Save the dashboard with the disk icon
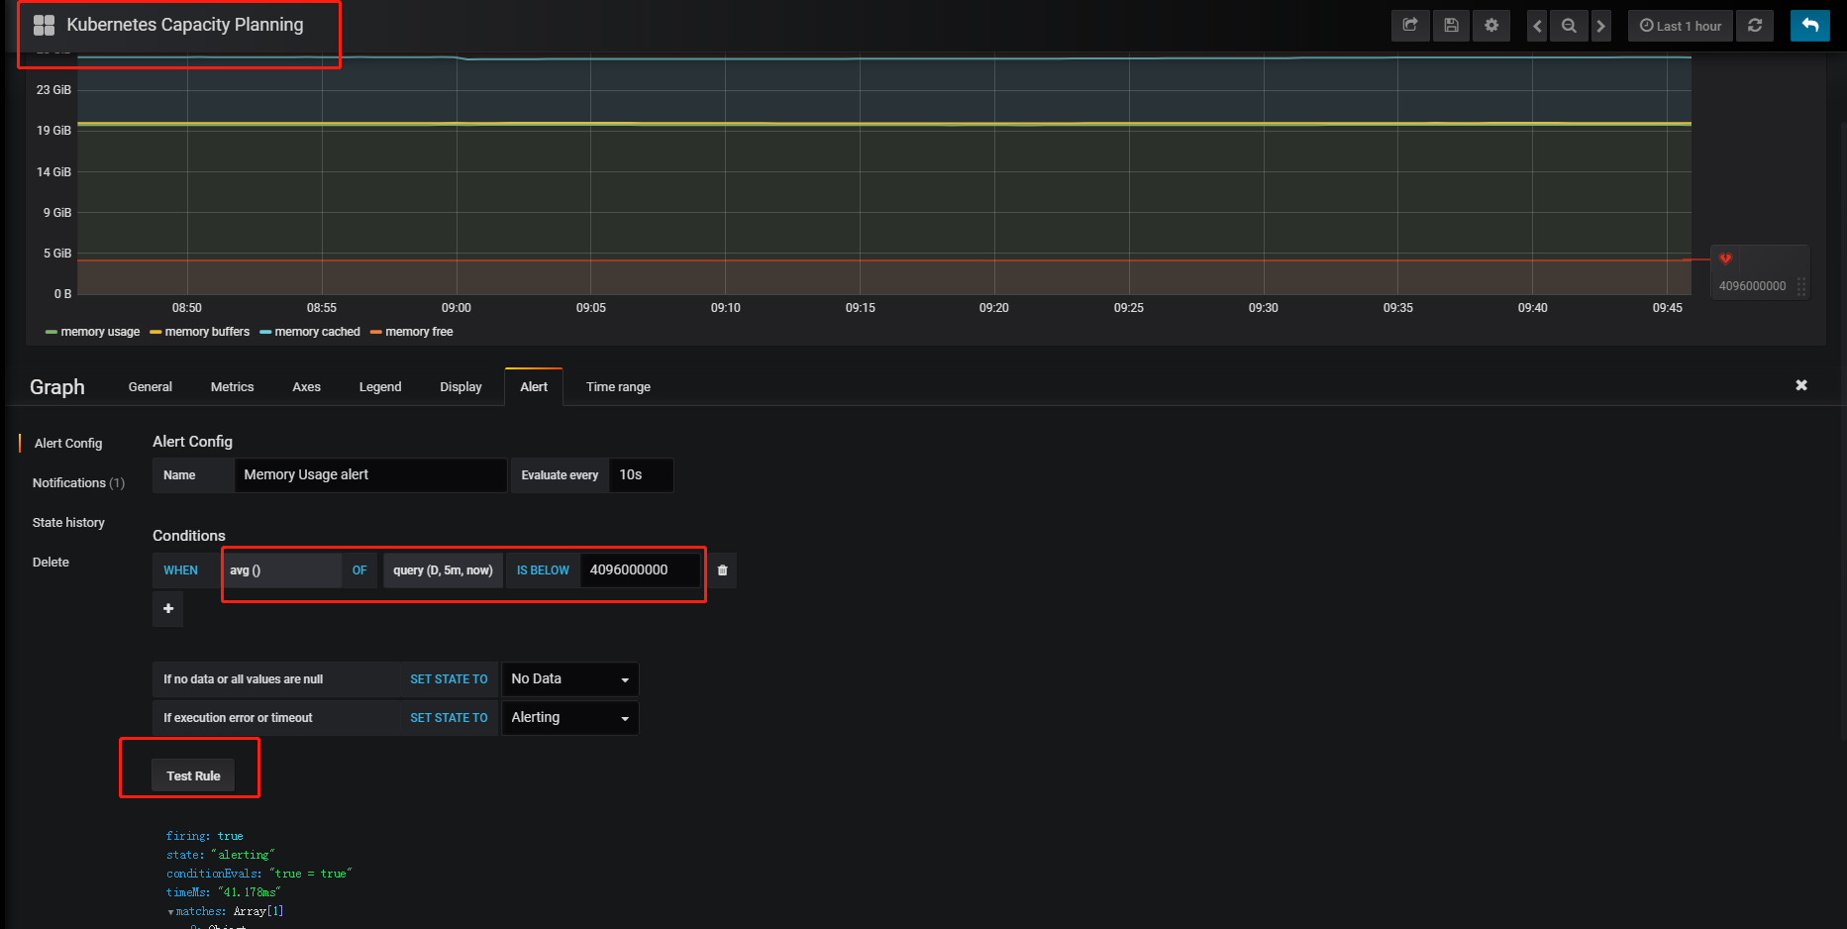Image resolution: width=1847 pixels, height=929 pixels. pos(1451,26)
